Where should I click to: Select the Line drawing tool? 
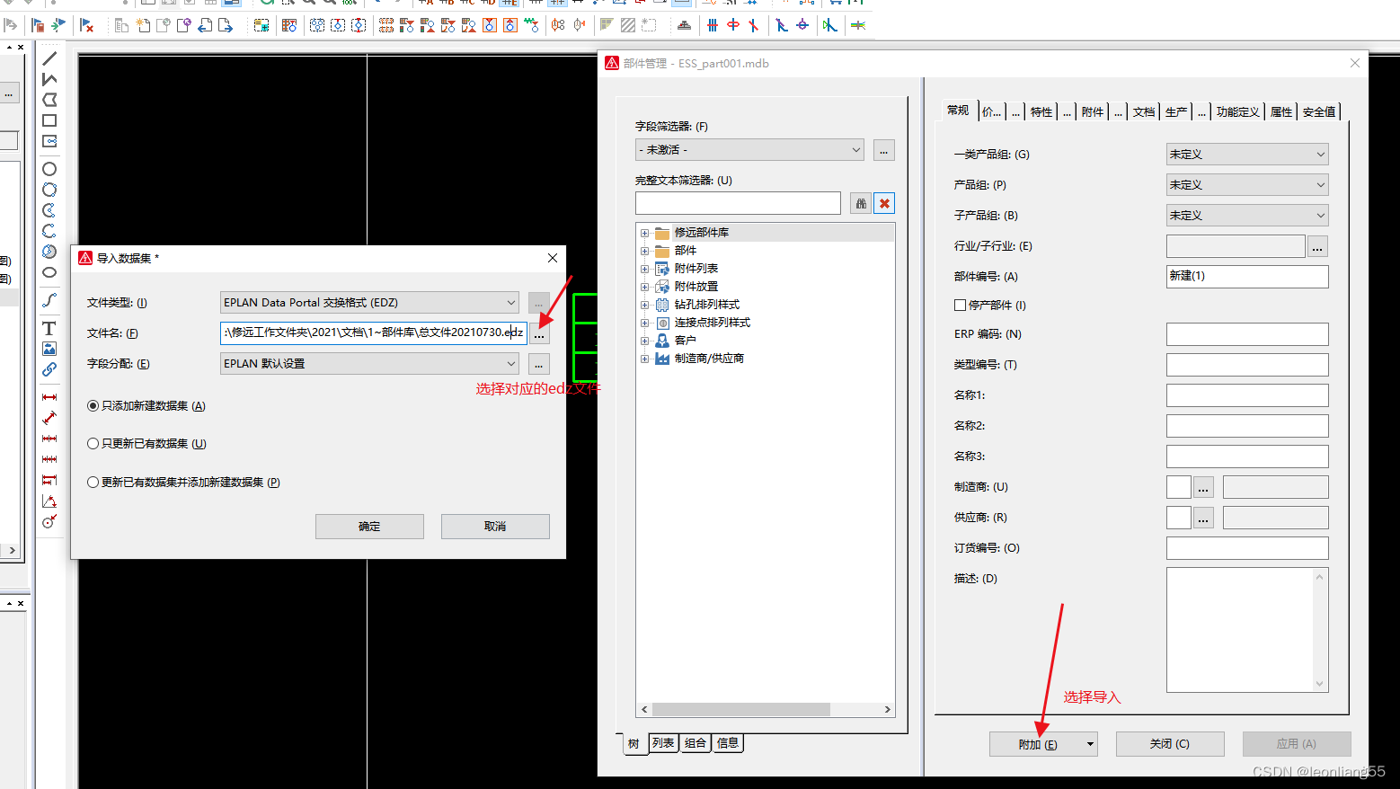point(49,58)
